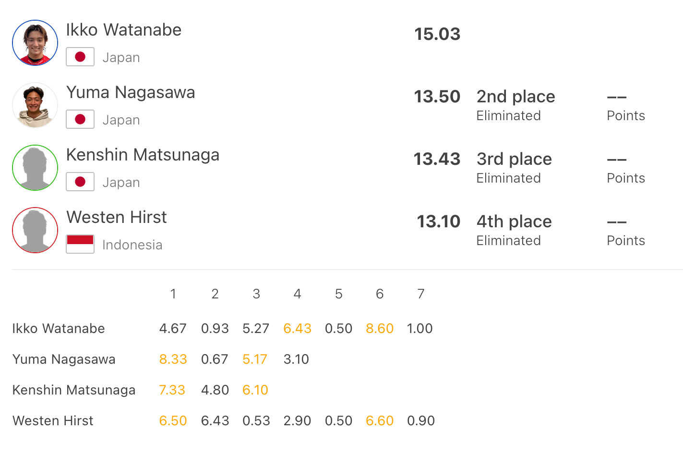Select Kenshin Matsunaga's placeholder avatar

pyautogui.click(x=35, y=168)
